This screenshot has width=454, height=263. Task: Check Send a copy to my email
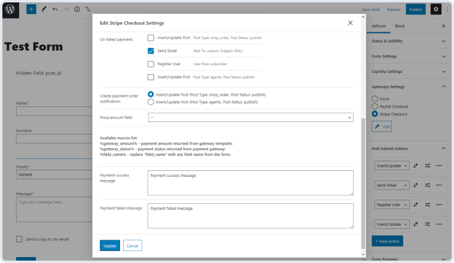pyautogui.click(x=19, y=239)
